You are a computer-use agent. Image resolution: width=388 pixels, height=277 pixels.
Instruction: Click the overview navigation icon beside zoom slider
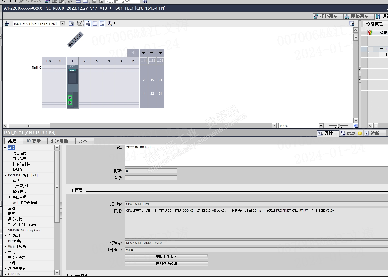coord(356,126)
